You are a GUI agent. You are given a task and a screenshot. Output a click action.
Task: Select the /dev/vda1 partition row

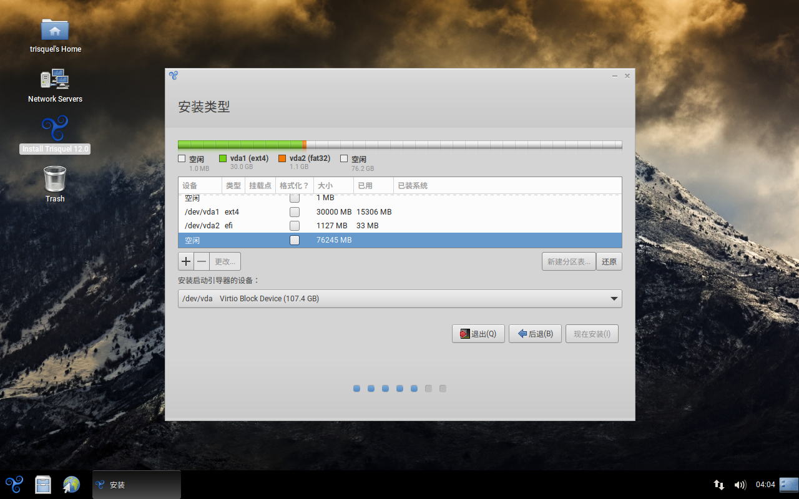(399, 212)
